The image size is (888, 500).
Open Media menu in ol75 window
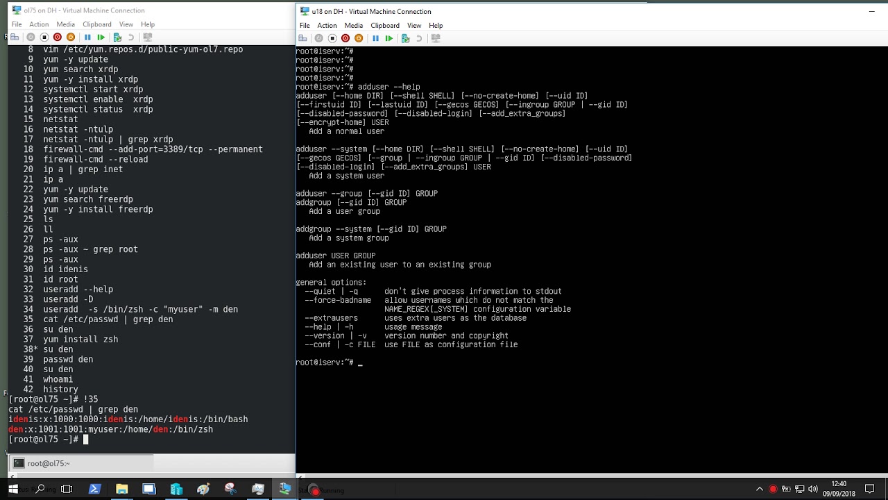[65, 24]
